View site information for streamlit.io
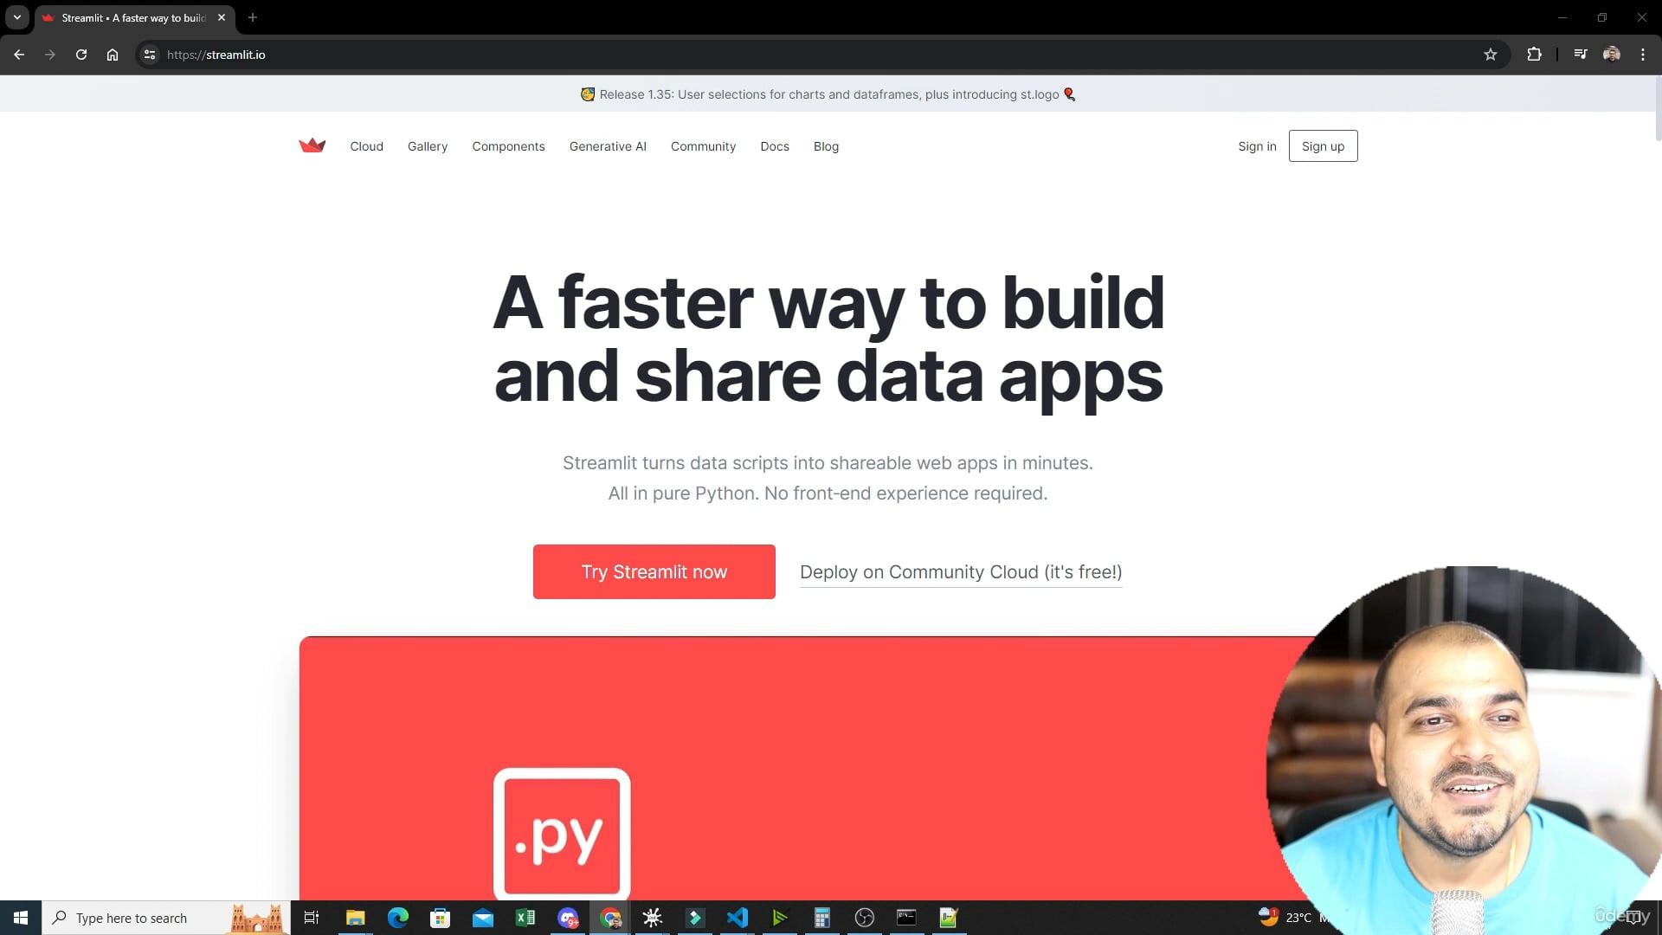1662x935 pixels. coord(150,55)
